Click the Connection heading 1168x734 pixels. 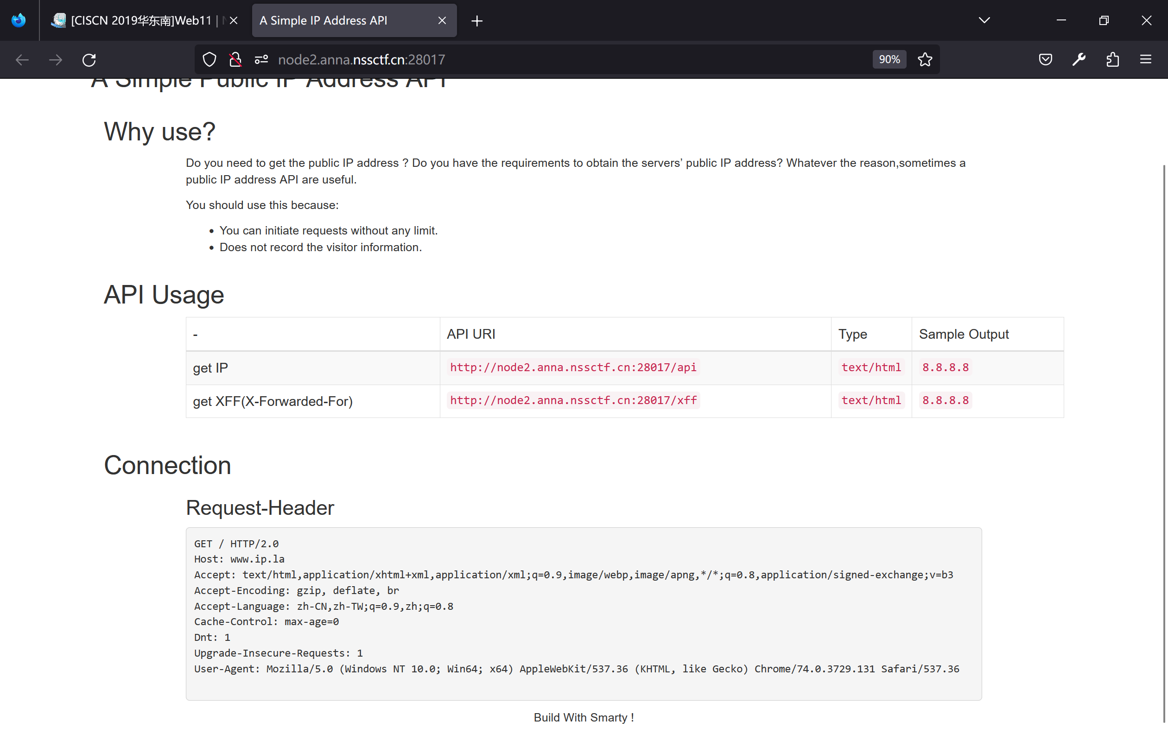(x=167, y=465)
